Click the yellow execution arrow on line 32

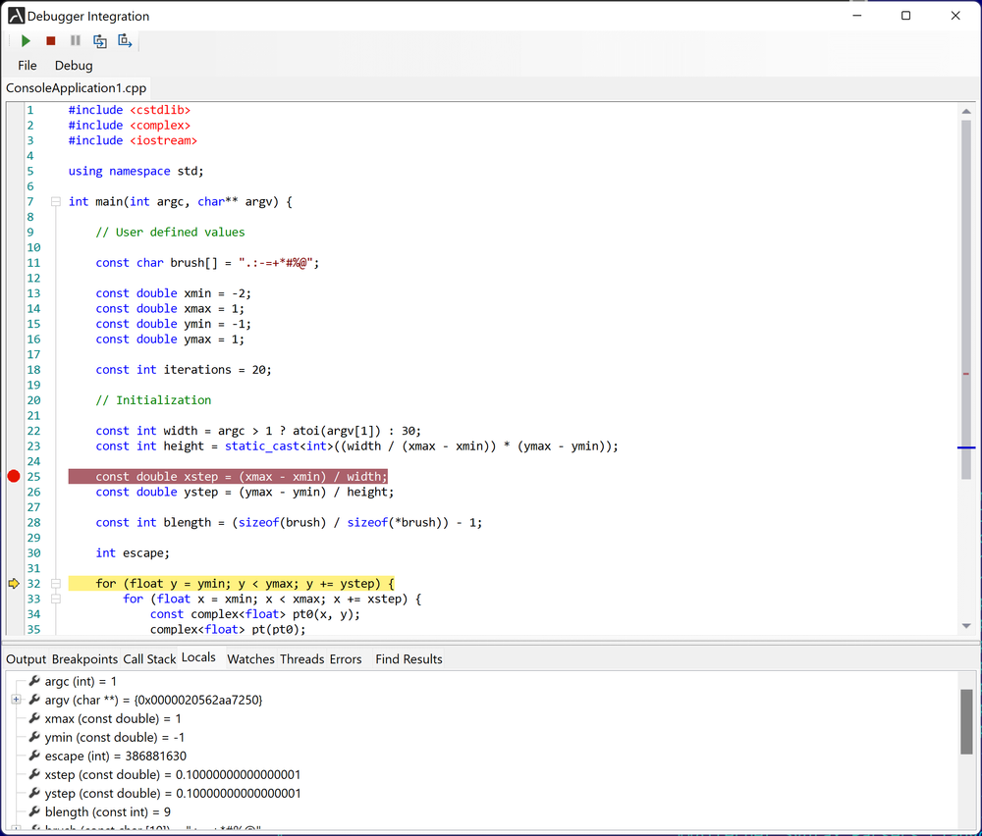point(14,583)
